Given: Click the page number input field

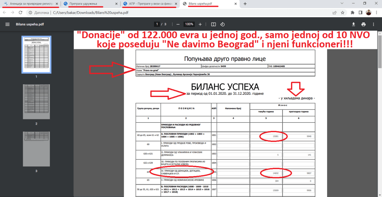Looking at the screenshot, I should pyautogui.click(x=157, y=24).
